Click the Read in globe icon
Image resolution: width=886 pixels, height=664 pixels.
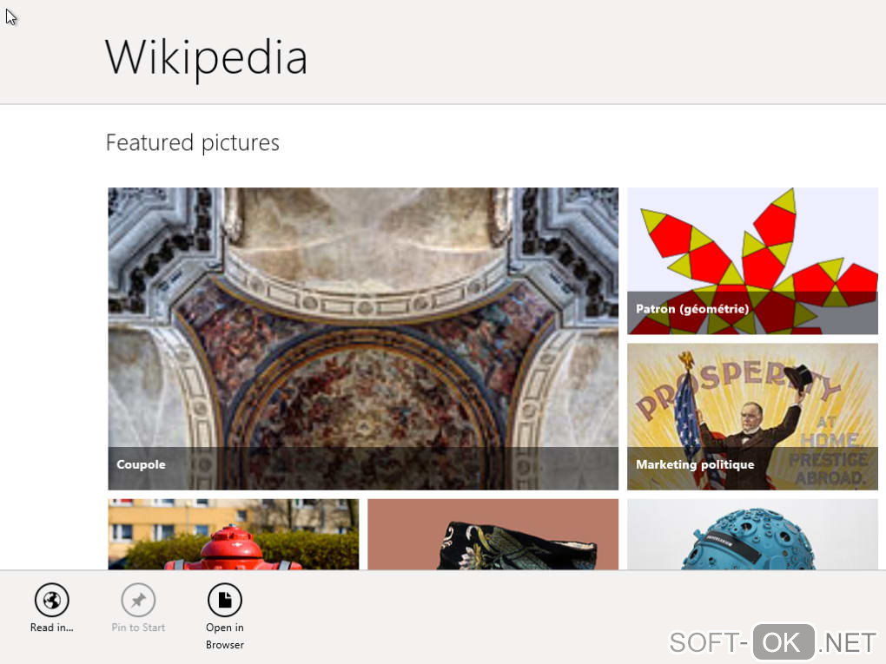51,600
